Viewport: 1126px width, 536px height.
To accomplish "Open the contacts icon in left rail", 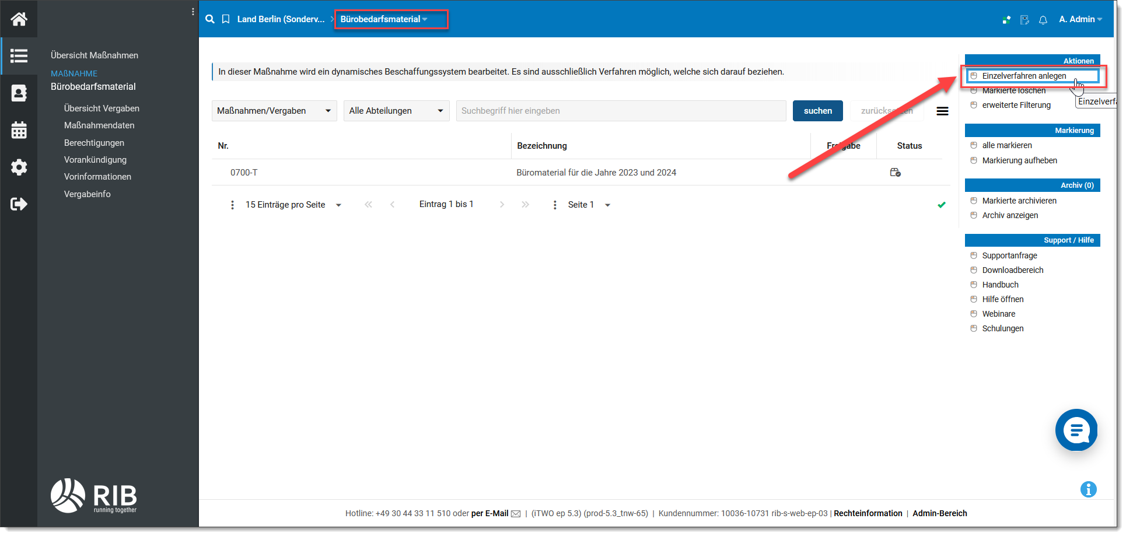I will 19,93.
